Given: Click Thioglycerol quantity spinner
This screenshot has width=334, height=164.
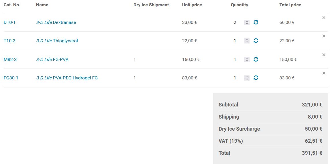Looking at the screenshot, I should coord(247,41).
